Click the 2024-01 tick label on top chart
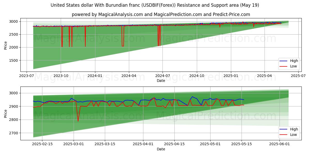The width and height of the screenshot is (310, 155). click(95, 76)
